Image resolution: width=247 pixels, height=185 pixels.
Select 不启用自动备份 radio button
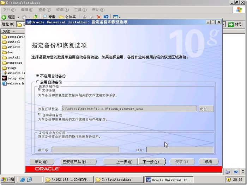37,76
